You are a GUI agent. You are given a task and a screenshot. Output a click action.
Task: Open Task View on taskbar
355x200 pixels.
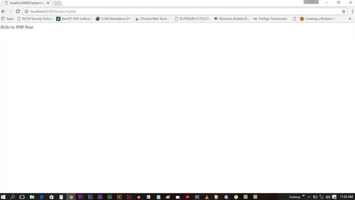coord(22,197)
